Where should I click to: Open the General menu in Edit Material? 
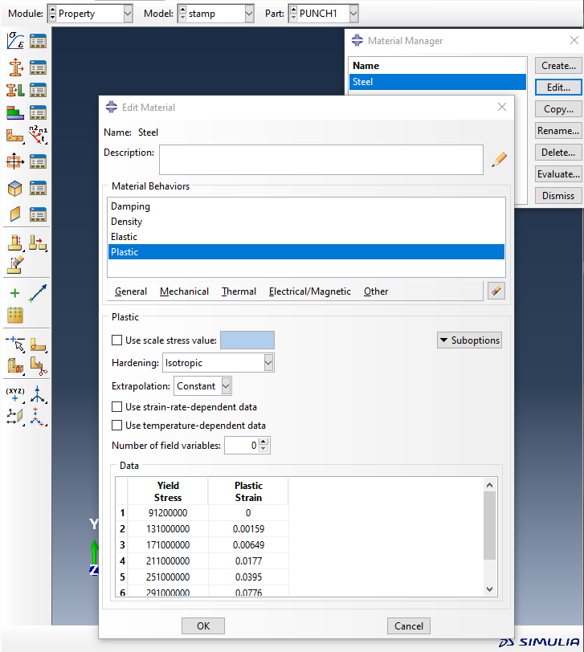pyautogui.click(x=131, y=291)
